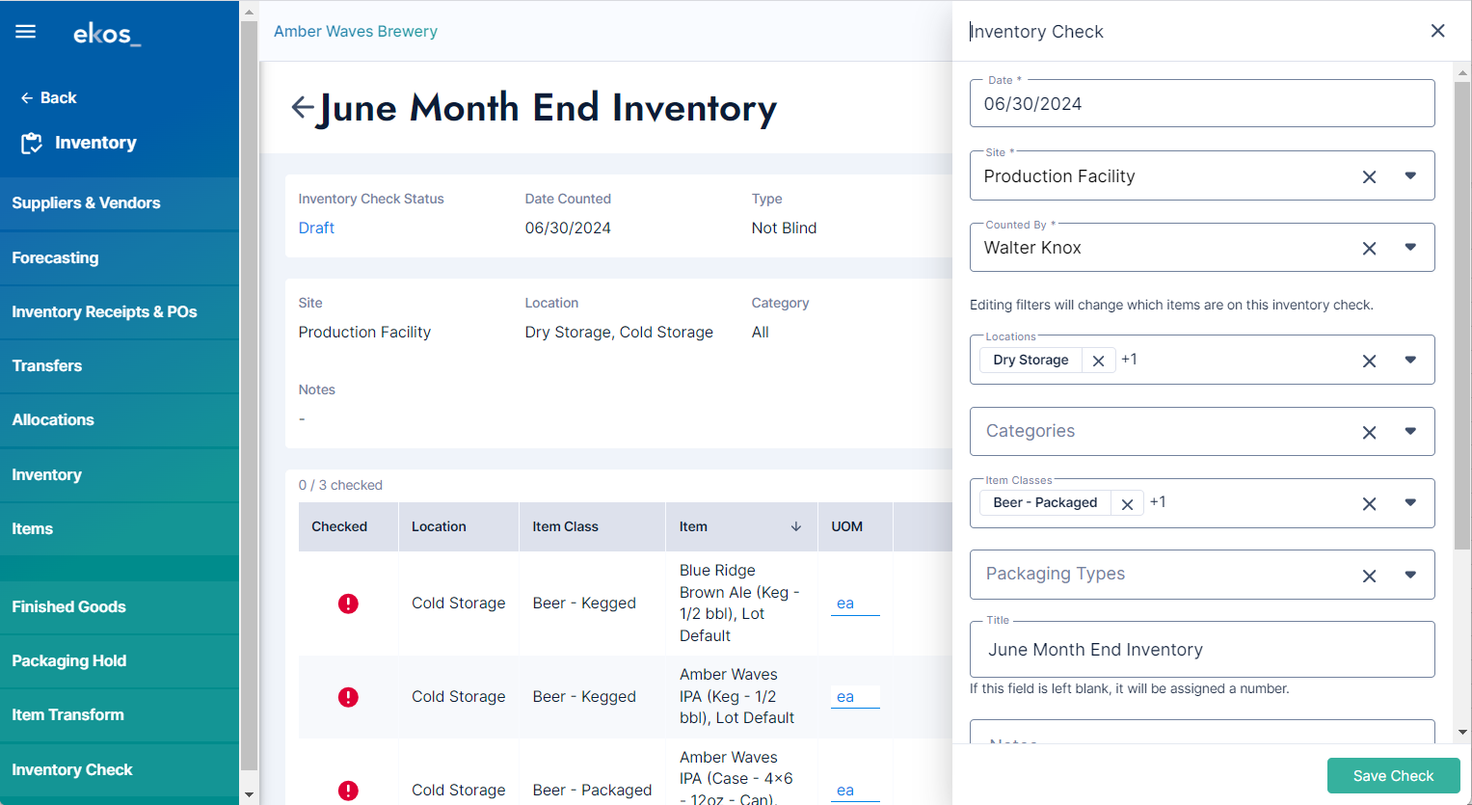Click the unchecked alert icon for Blue Ridge Brown Ale
This screenshot has height=805, width=1472.
[348, 604]
